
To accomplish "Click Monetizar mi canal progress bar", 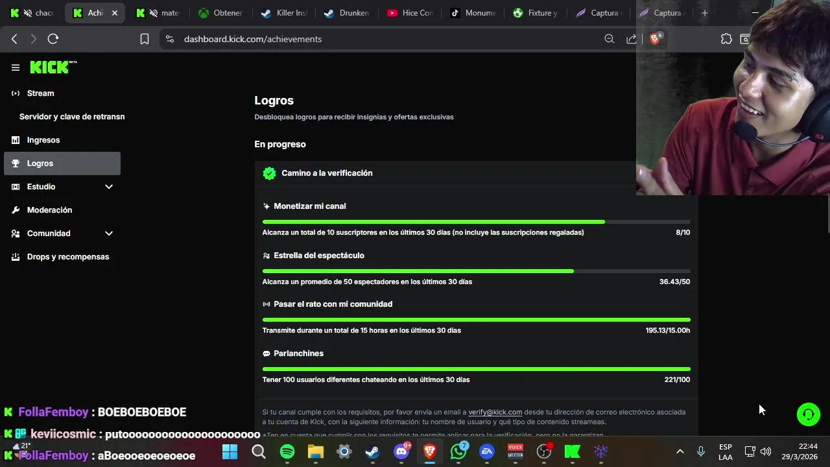I will 476,222.
